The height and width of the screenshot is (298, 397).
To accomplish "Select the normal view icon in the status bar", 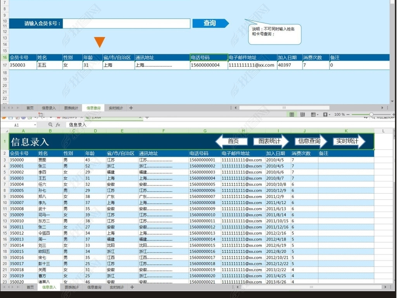I will point(292,114).
